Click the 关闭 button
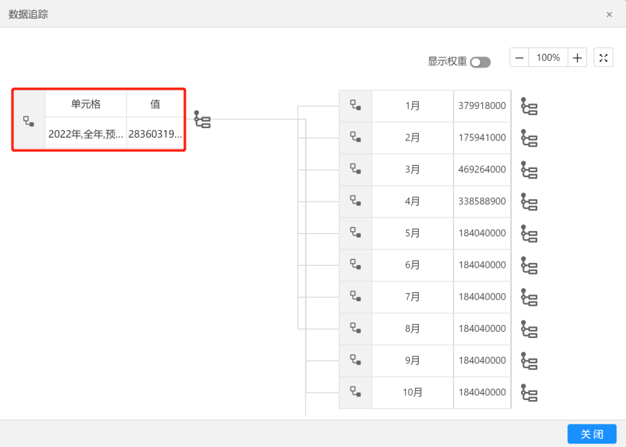 pyautogui.click(x=592, y=434)
